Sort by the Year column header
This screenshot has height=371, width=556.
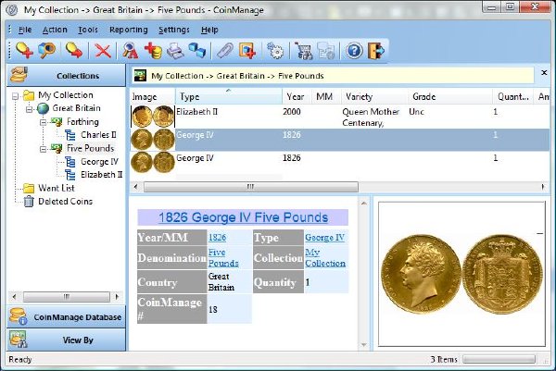pyautogui.click(x=297, y=96)
